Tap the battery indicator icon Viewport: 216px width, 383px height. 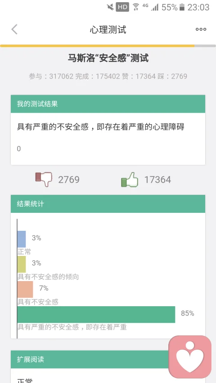pyautogui.click(x=182, y=7)
